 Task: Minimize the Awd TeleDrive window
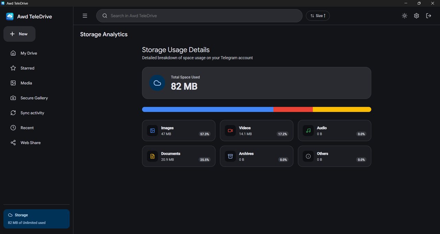coord(405,3)
